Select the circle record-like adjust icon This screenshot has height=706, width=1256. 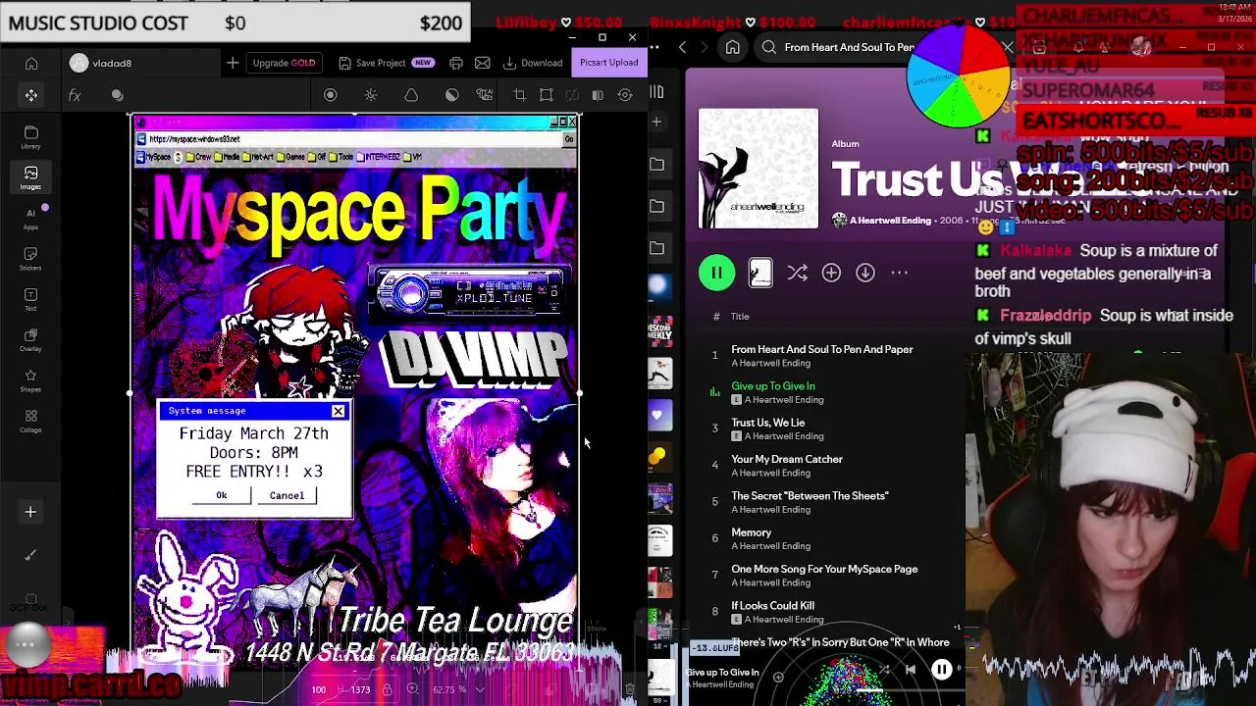[x=331, y=95]
